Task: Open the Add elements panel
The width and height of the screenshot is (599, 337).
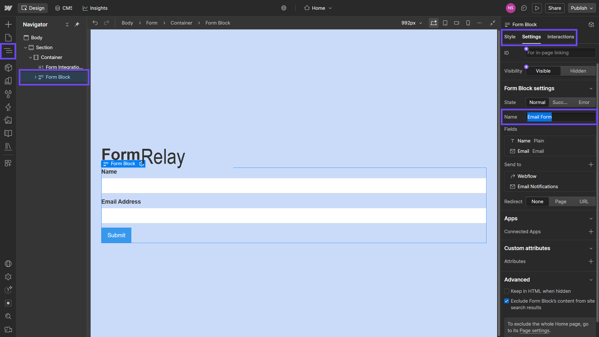Action: pos(8,24)
